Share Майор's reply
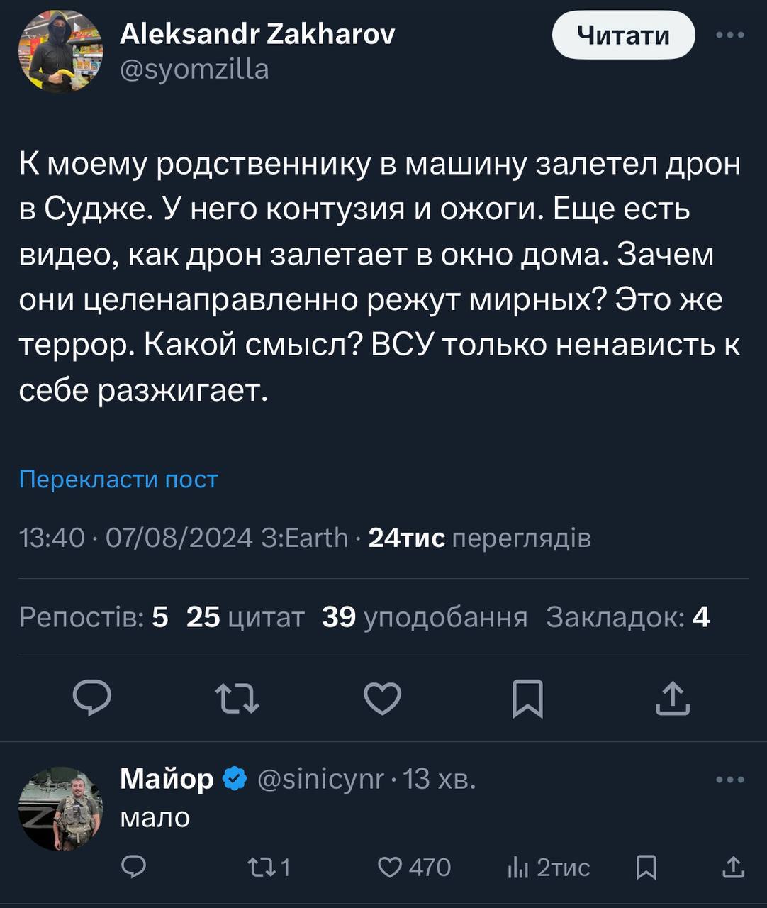 (x=733, y=867)
